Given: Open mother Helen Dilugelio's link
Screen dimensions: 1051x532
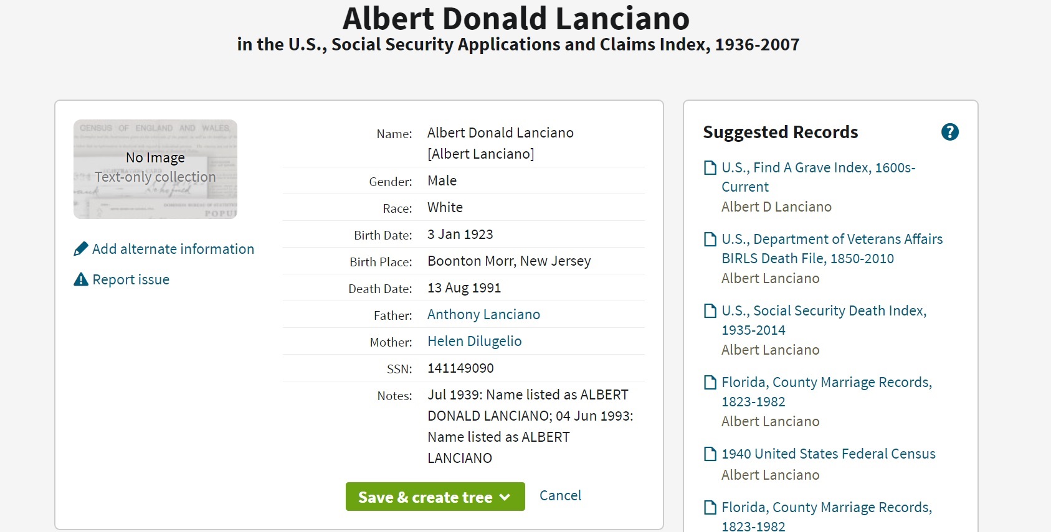Looking at the screenshot, I should pyautogui.click(x=474, y=342).
